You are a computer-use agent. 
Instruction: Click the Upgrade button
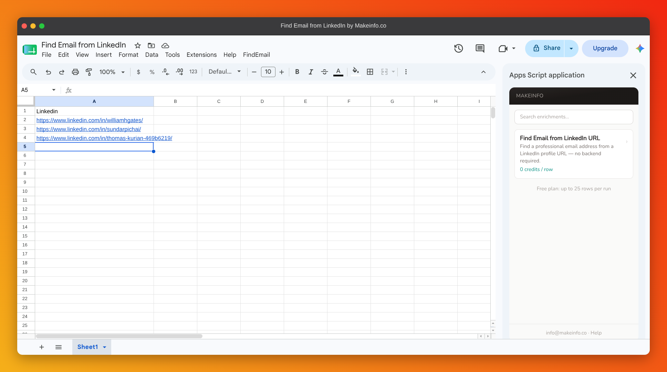[x=605, y=49]
